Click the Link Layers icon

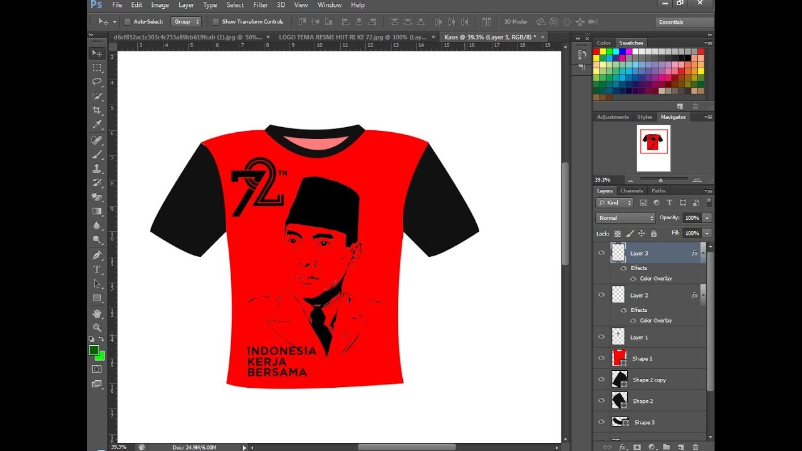pyautogui.click(x=607, y=447)
